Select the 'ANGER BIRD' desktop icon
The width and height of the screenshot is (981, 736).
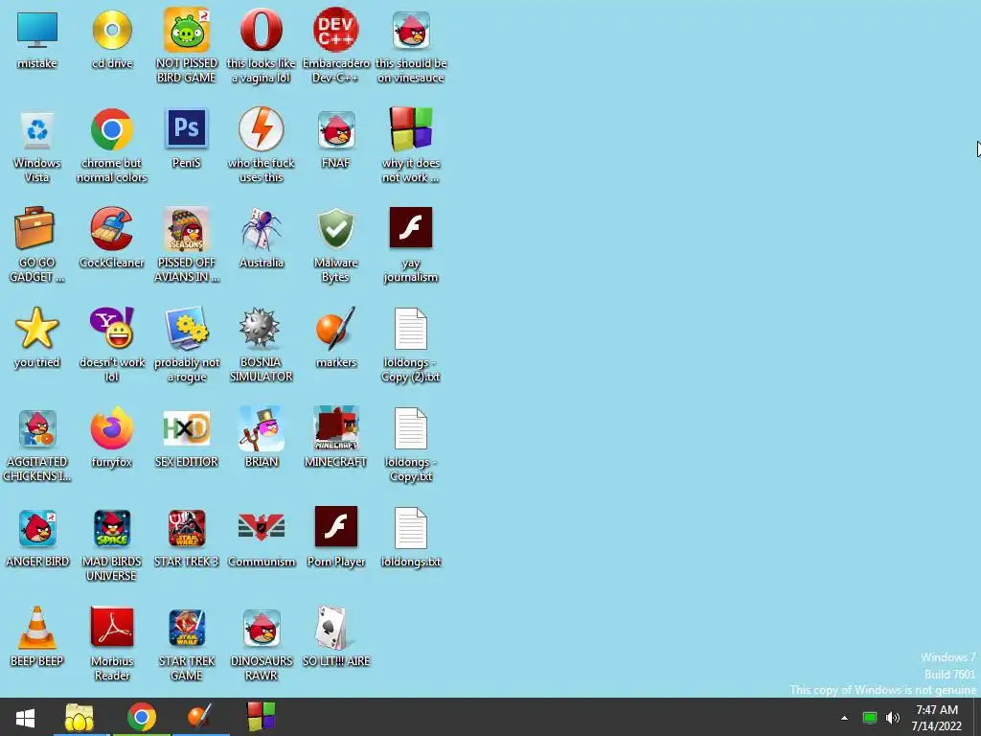(x=37, y=528)
